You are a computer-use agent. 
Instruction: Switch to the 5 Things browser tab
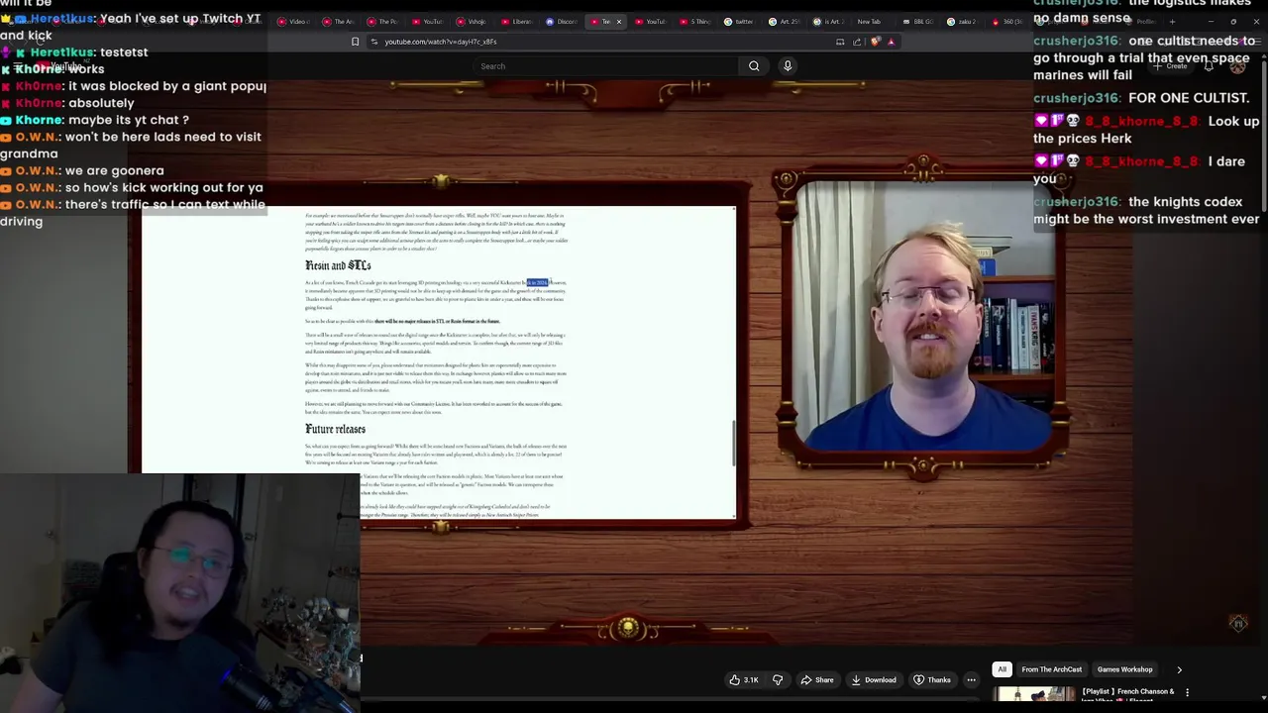point(694,22)
